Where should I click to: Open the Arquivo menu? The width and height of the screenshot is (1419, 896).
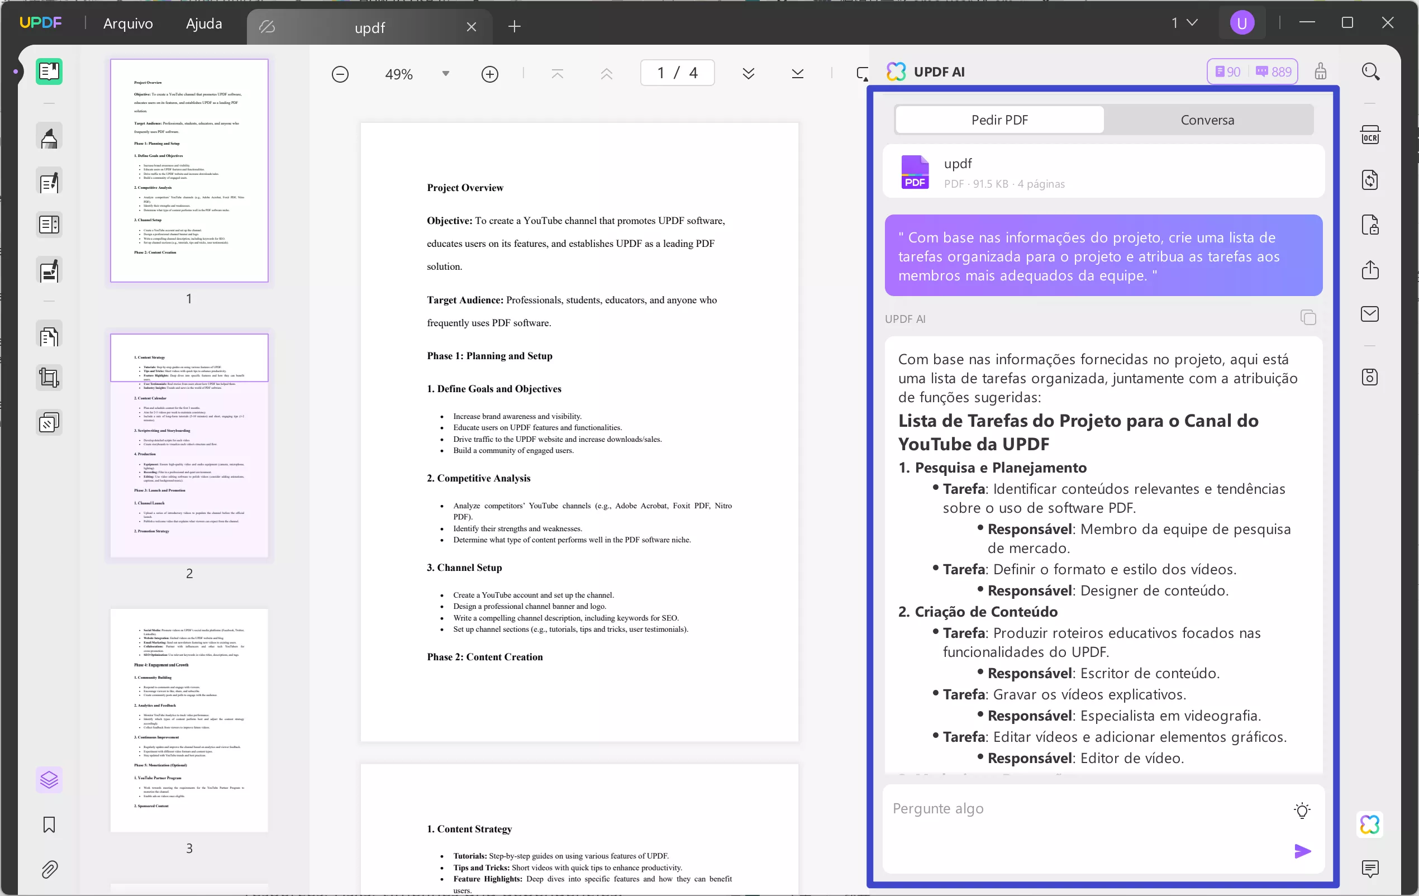pos(127,23)
